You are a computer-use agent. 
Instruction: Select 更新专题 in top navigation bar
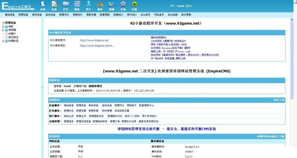[91, 15]
